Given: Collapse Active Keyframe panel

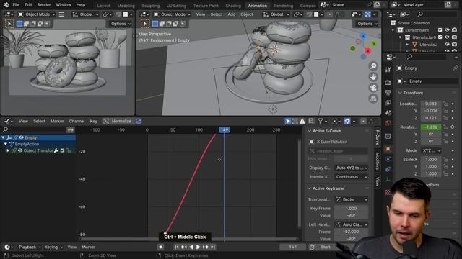Looking at the screenshot, I should click(x=309, y=188).
